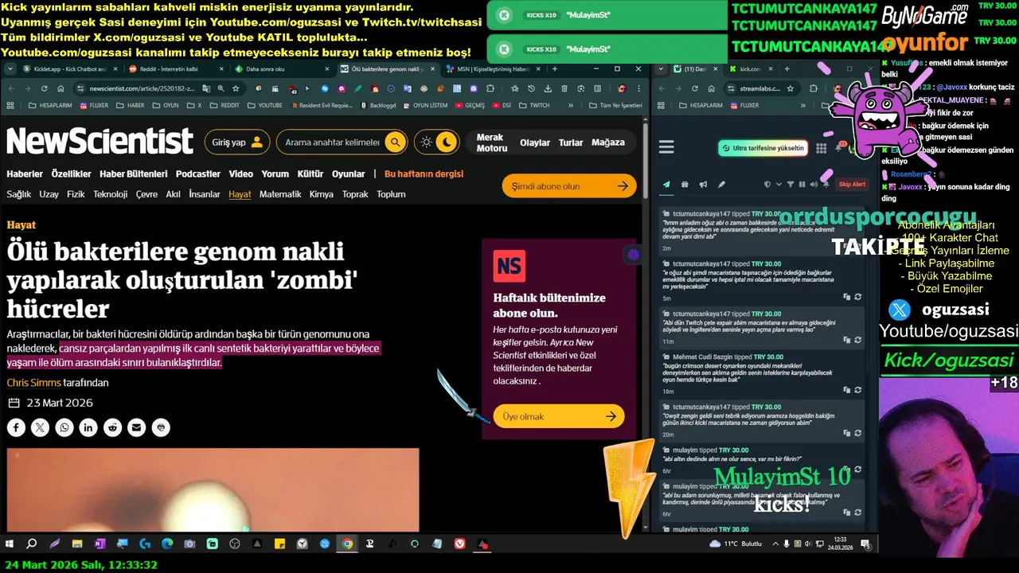Open the gift icon in Streamlabs toolbar
The height and width of the screenshot is (573, 1019).
(685, 185)
